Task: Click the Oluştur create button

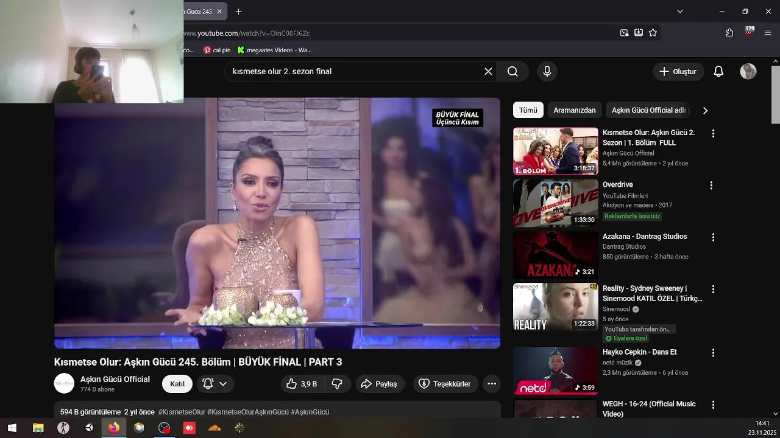Action: 678,72
